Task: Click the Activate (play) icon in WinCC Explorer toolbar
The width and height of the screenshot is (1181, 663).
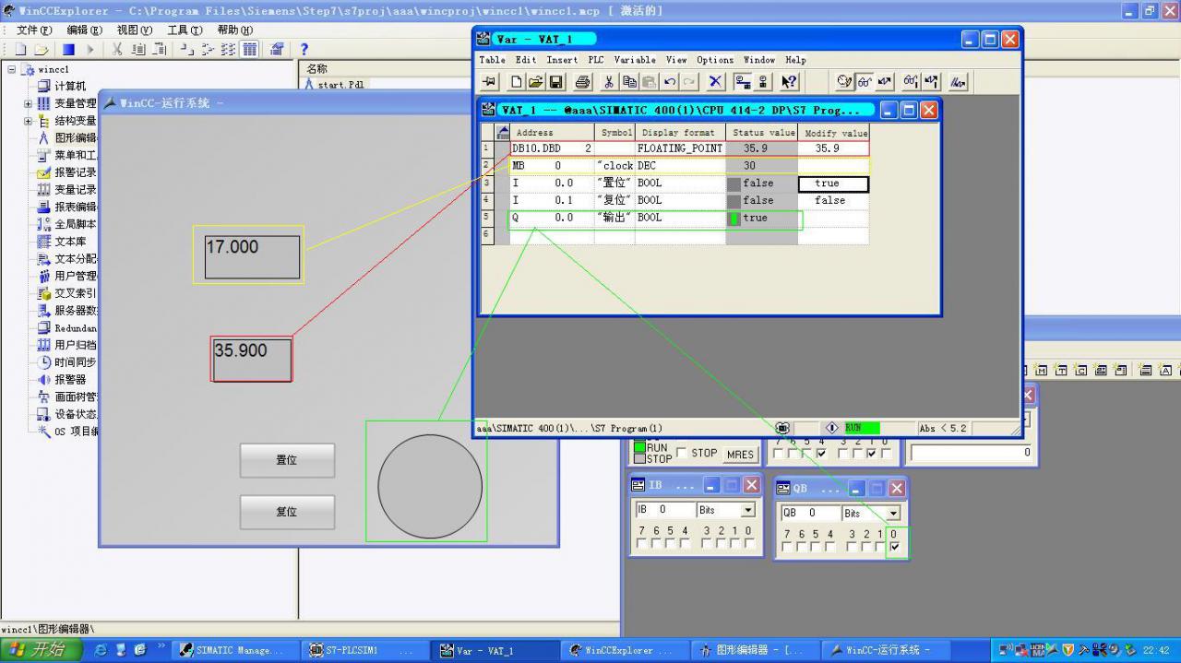Action: 90,49
